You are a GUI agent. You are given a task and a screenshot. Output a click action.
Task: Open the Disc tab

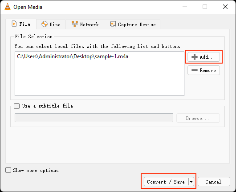[51, 24]
